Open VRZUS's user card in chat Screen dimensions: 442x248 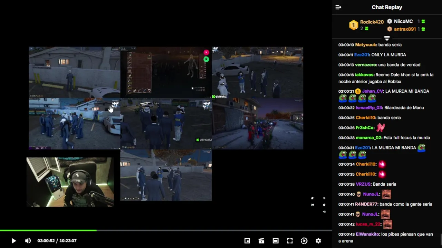click(x=363, y=184)
